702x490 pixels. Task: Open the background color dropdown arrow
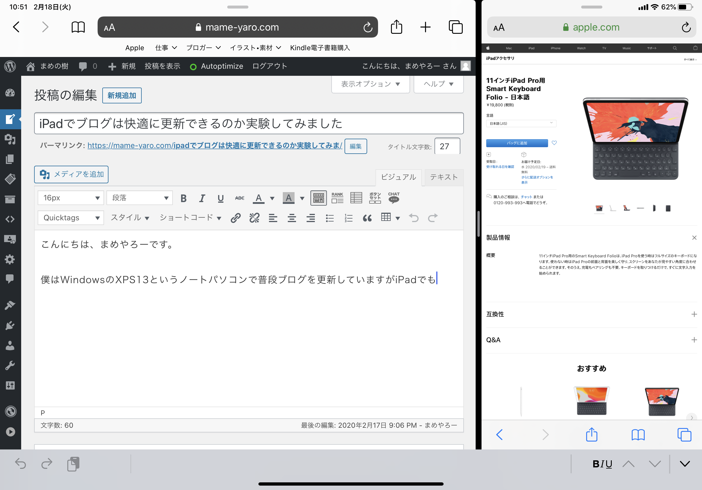302,198
